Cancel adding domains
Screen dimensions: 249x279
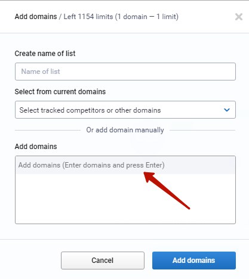(103, 261)
